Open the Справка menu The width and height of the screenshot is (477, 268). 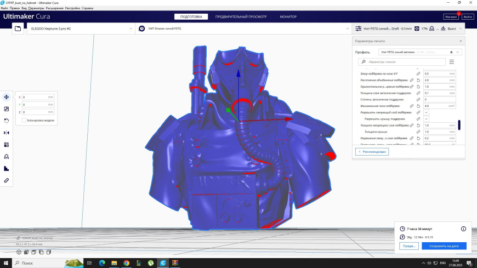pos(87,8)
